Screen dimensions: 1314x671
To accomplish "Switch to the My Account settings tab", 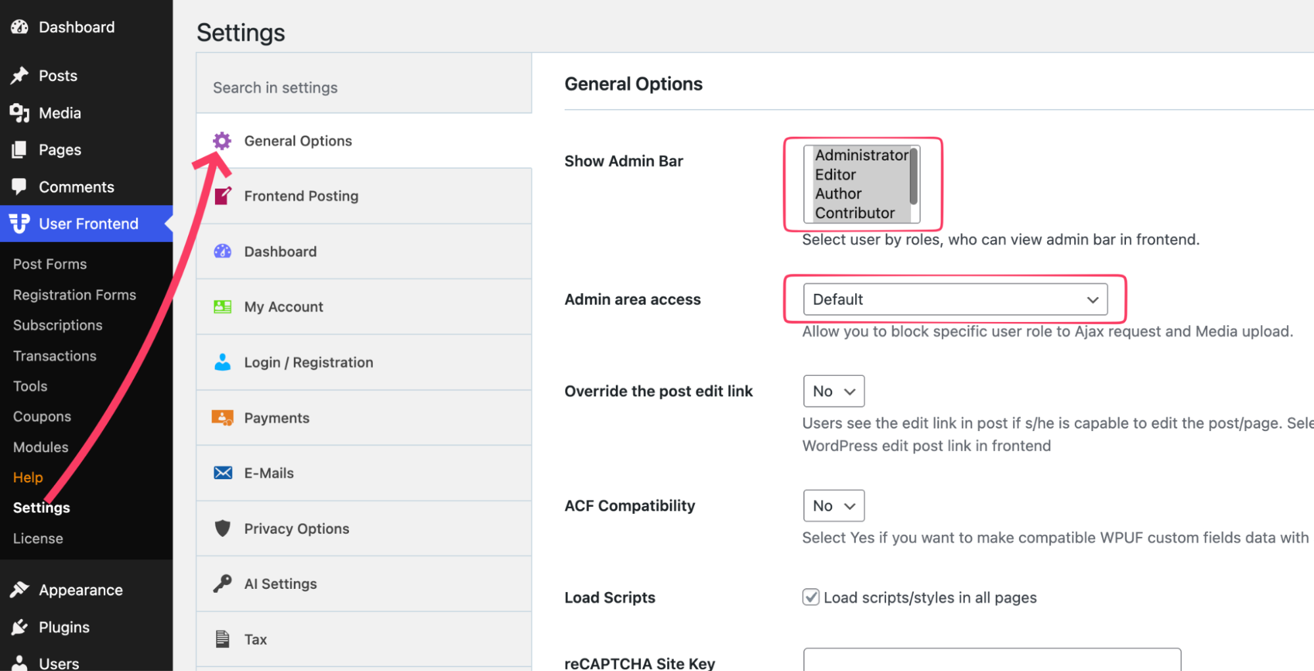I will tap(364, 307).
